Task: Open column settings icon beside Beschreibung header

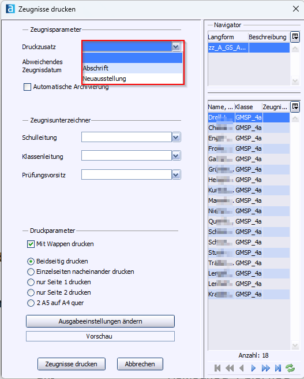Action: pyautogui.click(x=295, y=37)
